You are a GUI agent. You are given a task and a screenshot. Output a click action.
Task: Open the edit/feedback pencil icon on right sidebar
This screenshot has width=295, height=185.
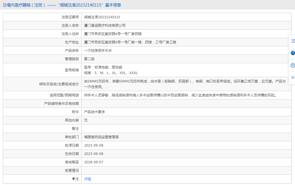pos(293,41)
